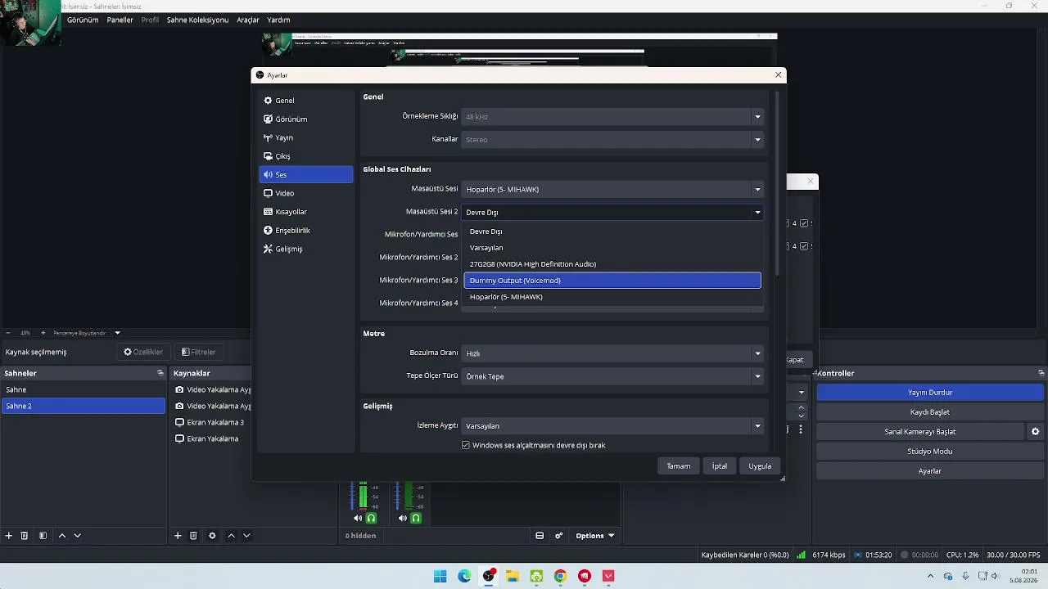Viewport: 1048px width, 589px height.
Task: Open the Görünüm menu in menu bar
Action: pyautogui.click(x=83, y=20)
